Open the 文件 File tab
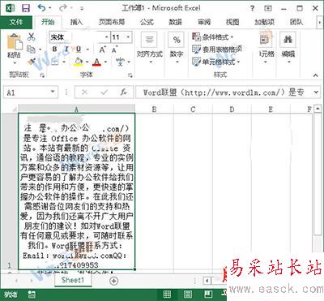324x301 pixels. coord(16,22)
